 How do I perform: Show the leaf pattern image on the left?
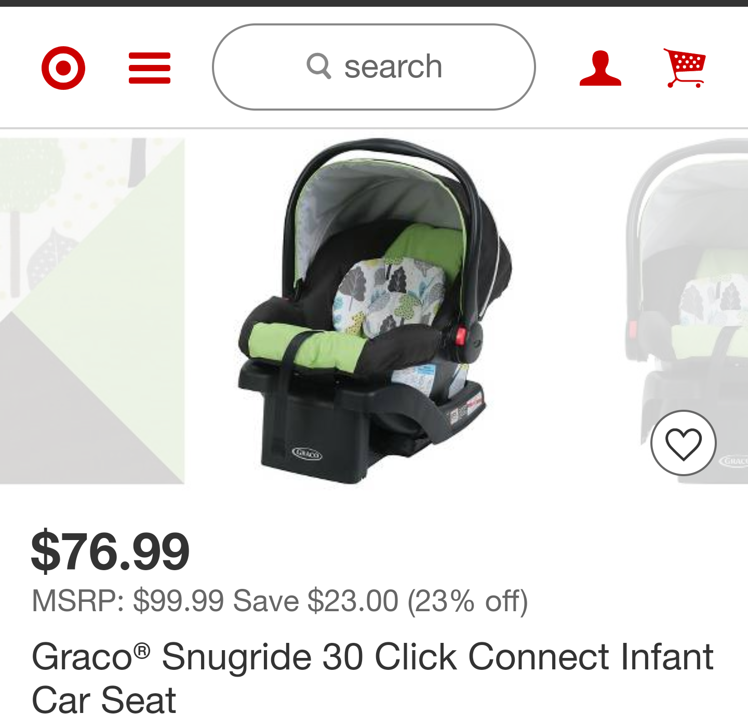point(92,311)
